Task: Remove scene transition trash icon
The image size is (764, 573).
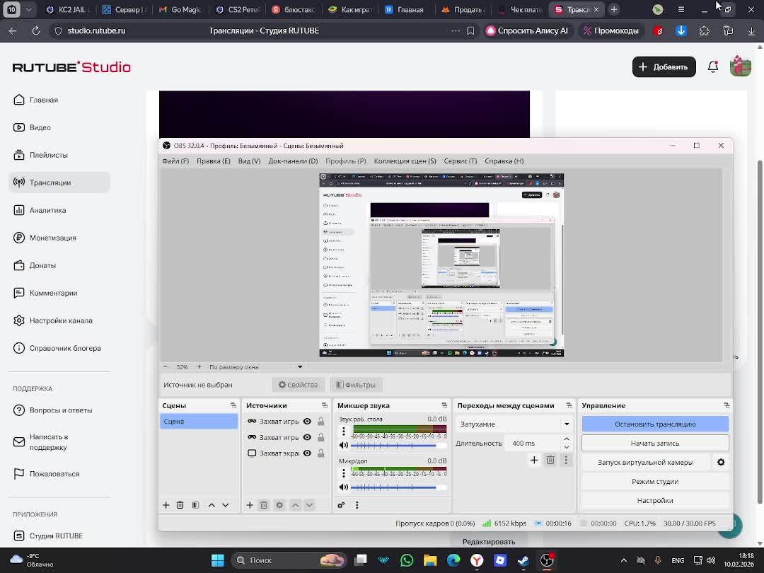Action: click(x=550, y=460)
